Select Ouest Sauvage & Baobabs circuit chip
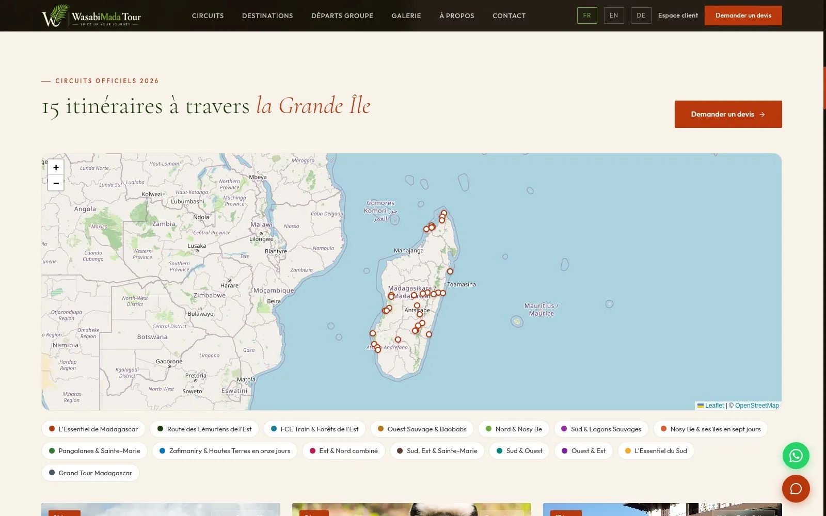This screenshot has height=516, width=826. [x=422, y=429]
